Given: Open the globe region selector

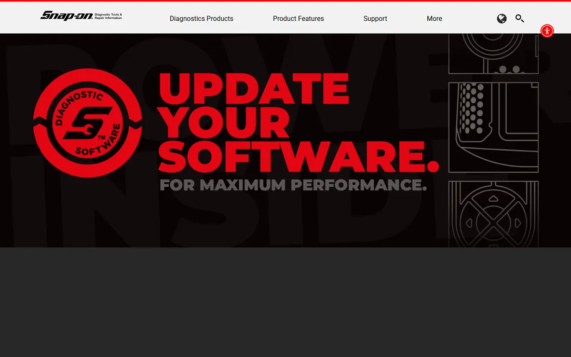Looking at the screenshot, I should coord(501,19).
